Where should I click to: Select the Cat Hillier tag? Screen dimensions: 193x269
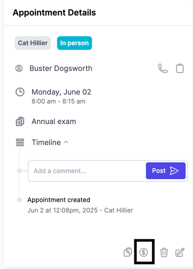[x=33, y=43]
